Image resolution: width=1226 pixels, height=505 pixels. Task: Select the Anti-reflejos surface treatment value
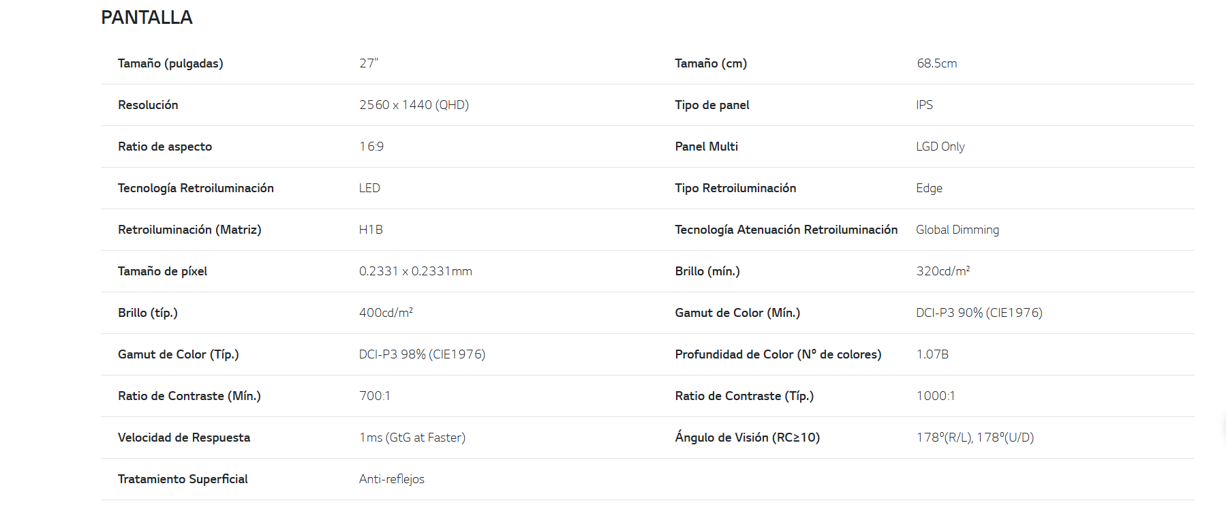pyautogui.click(x=392, y=479)
